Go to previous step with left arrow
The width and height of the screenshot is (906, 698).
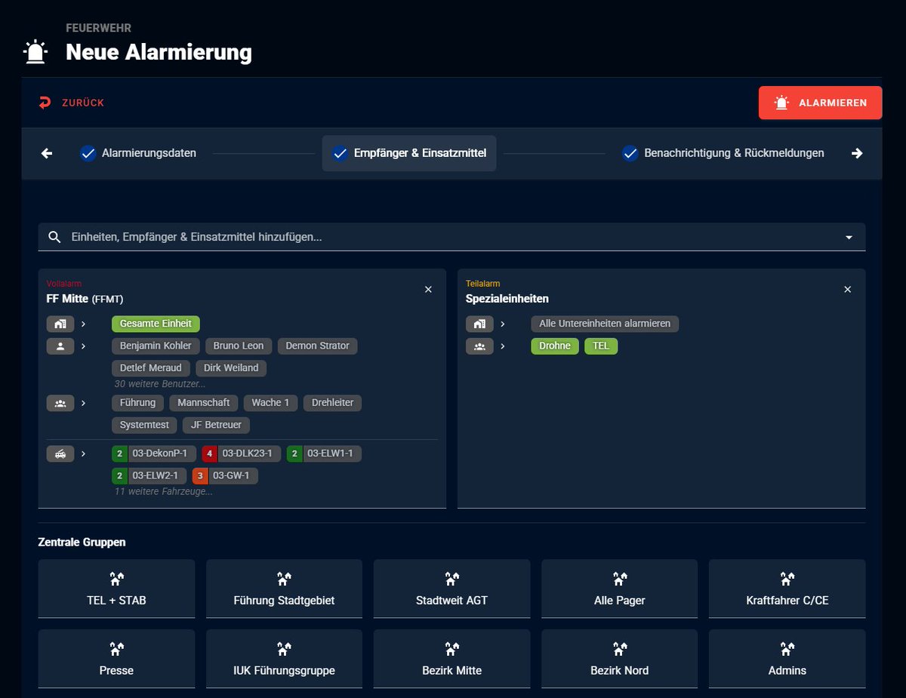[x=47, y=153]
